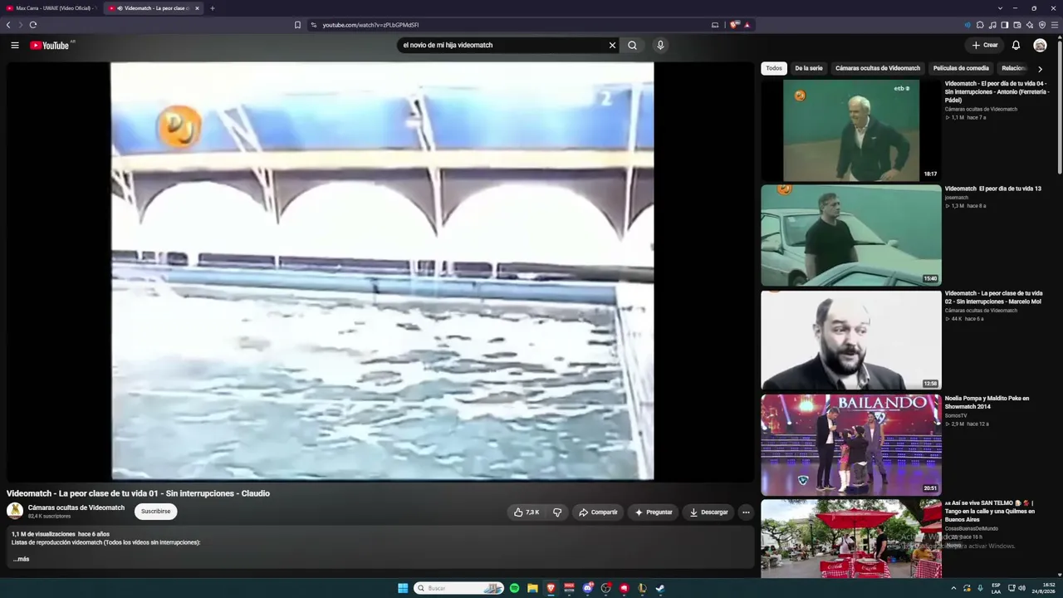Close the Videomatch browser tab
This screenshot has width=1063, height=598.
click(x=197, y=8)
